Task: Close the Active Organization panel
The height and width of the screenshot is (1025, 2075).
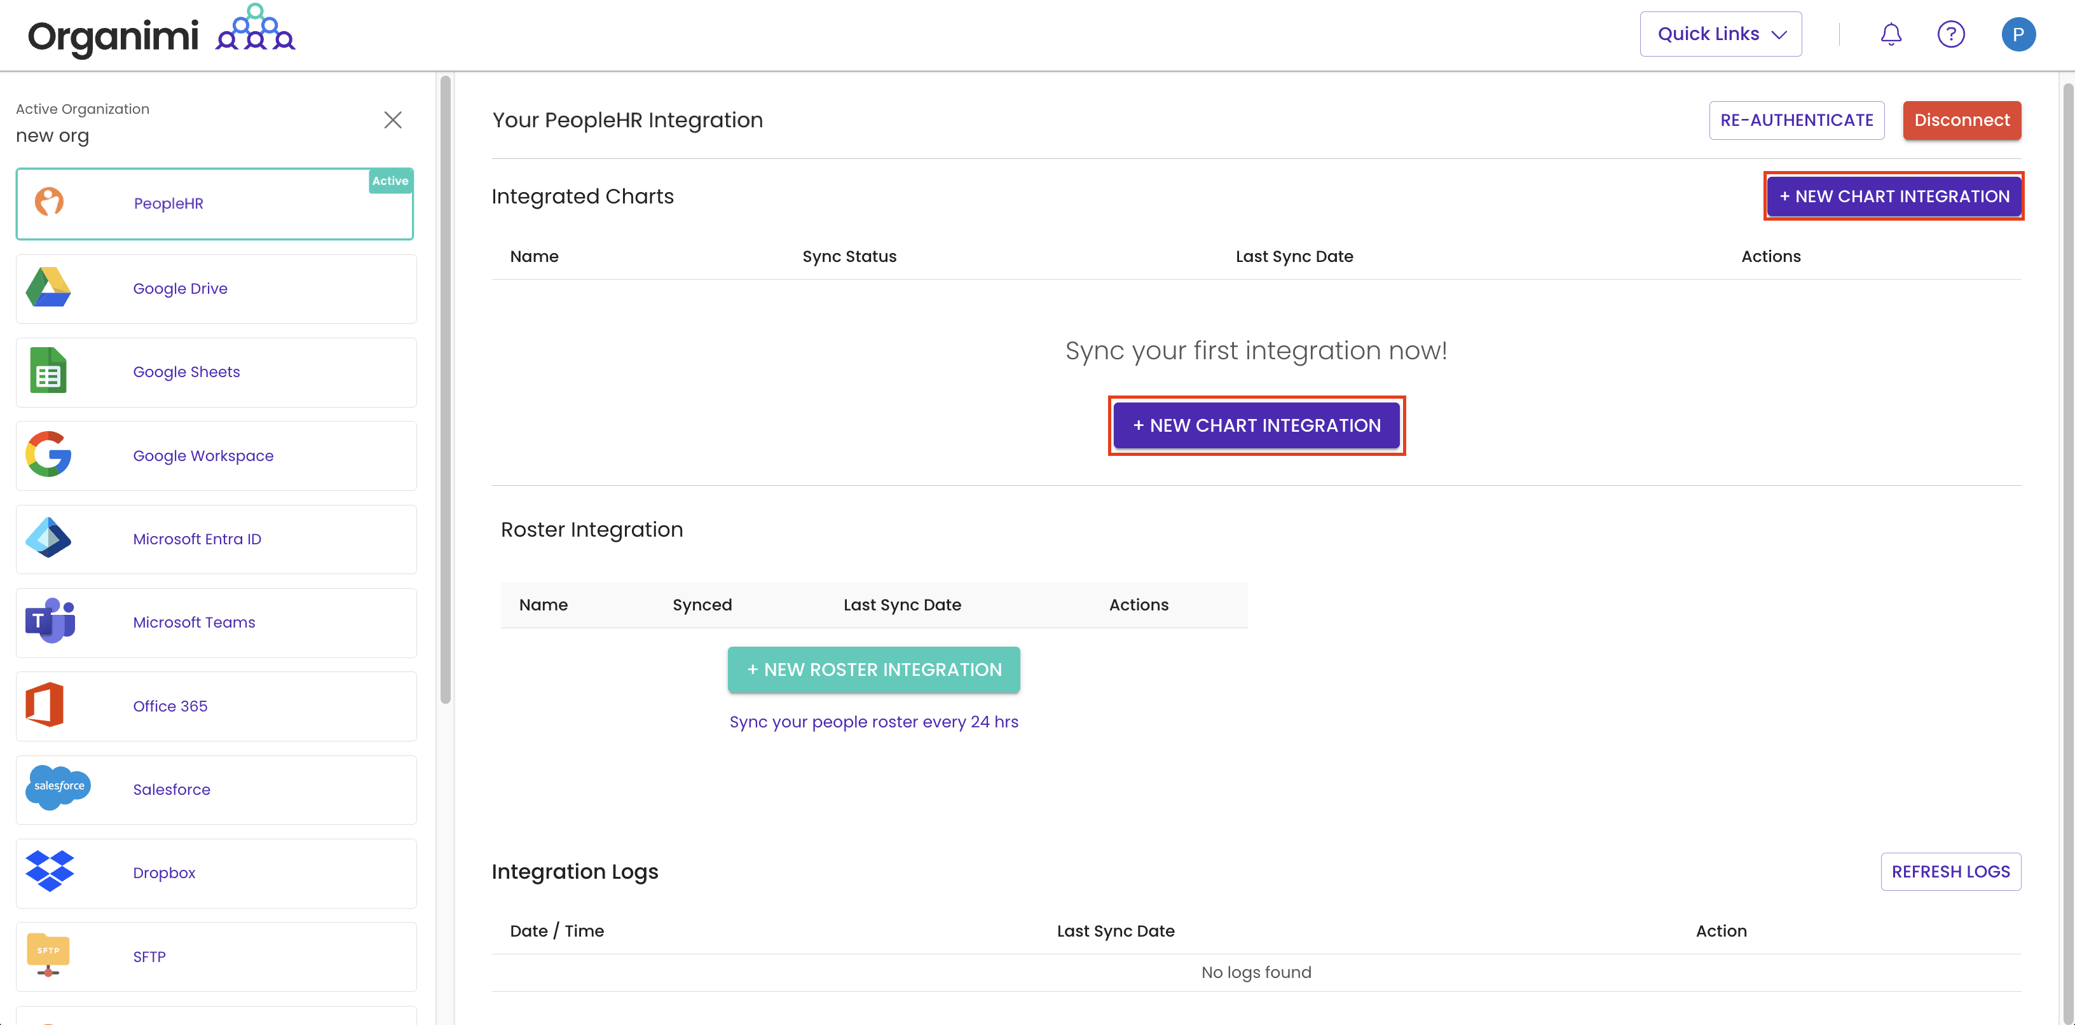Action: pos(392,120)
